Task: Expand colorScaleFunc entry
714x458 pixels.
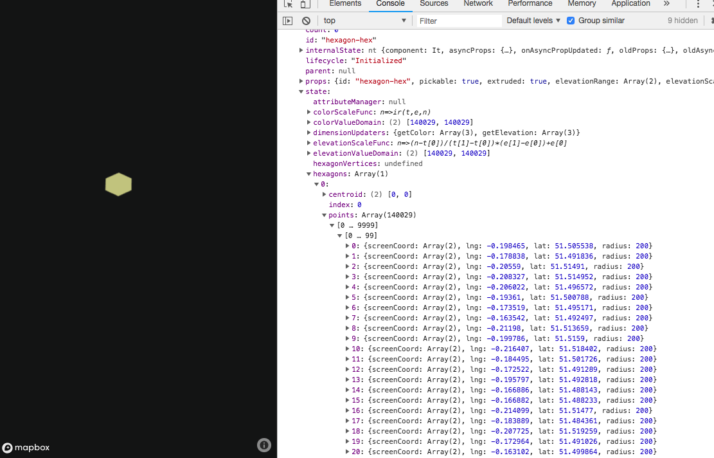Action: tap(308, 112)
